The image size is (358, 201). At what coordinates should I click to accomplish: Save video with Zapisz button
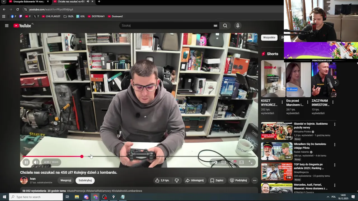[217, 180]
